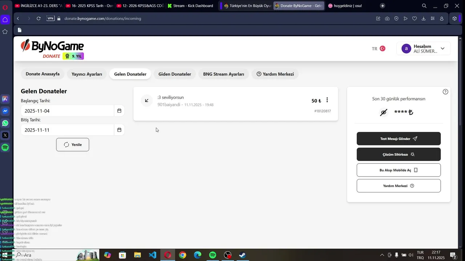
Task: Click the donation message ":3 seviliyorsun"
Action: point(170,97)
